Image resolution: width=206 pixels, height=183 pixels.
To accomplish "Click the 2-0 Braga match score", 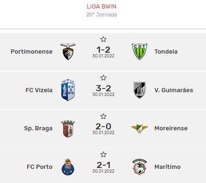I will tap(103, 127).
